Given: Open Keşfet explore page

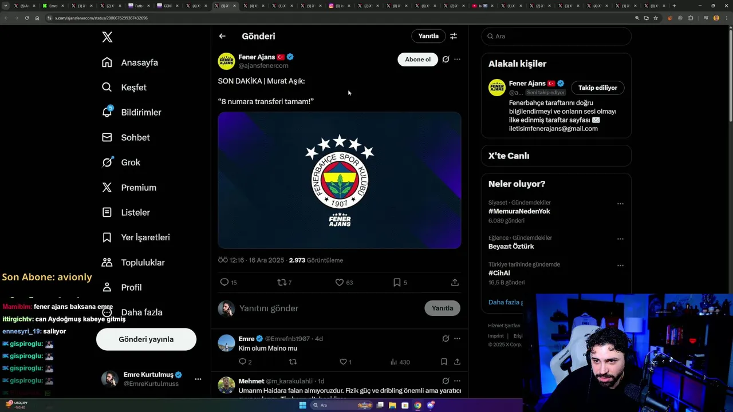Looking at the screenshot, I should 124,88.
